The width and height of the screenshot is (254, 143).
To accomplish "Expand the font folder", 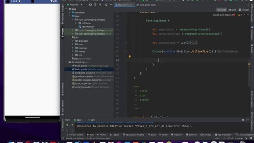I will (73, 44).
